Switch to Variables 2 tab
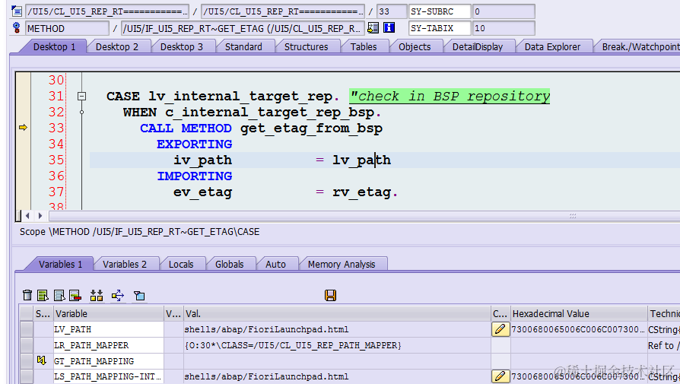 pos(125,265)
